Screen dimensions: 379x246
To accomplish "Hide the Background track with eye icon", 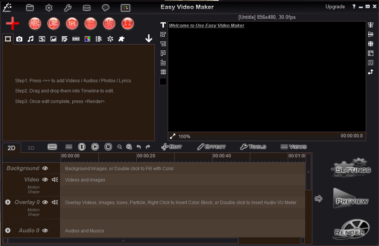I will click(45, 168).
